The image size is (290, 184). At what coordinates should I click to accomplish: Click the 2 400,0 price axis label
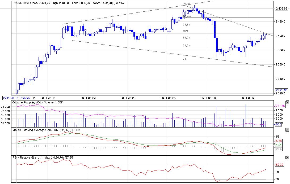pos(280,36)
